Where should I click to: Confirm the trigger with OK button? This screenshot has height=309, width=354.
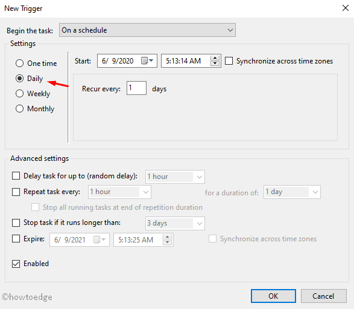(273, 296)
